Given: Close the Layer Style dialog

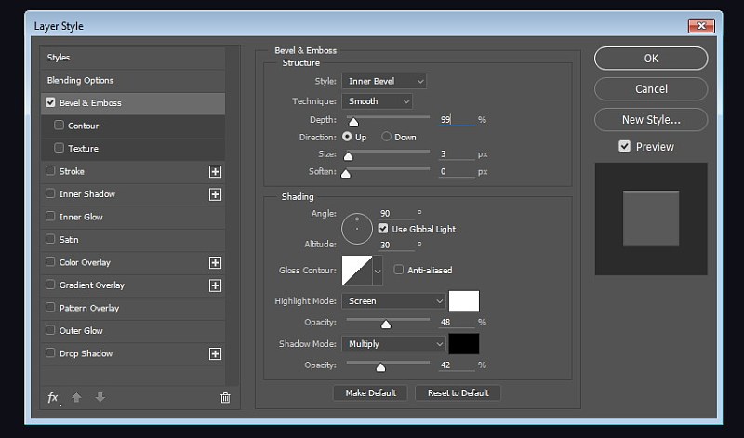Looking at the screenshot, I should pyautogui.click(x=701, y=26).
